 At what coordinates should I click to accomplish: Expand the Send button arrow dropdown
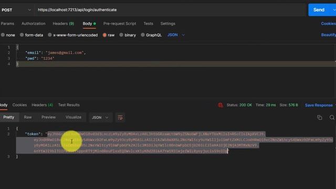click(x=334, y=10)
